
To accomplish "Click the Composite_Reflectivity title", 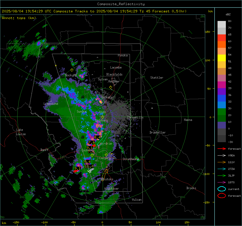I will tap(121, 4).
